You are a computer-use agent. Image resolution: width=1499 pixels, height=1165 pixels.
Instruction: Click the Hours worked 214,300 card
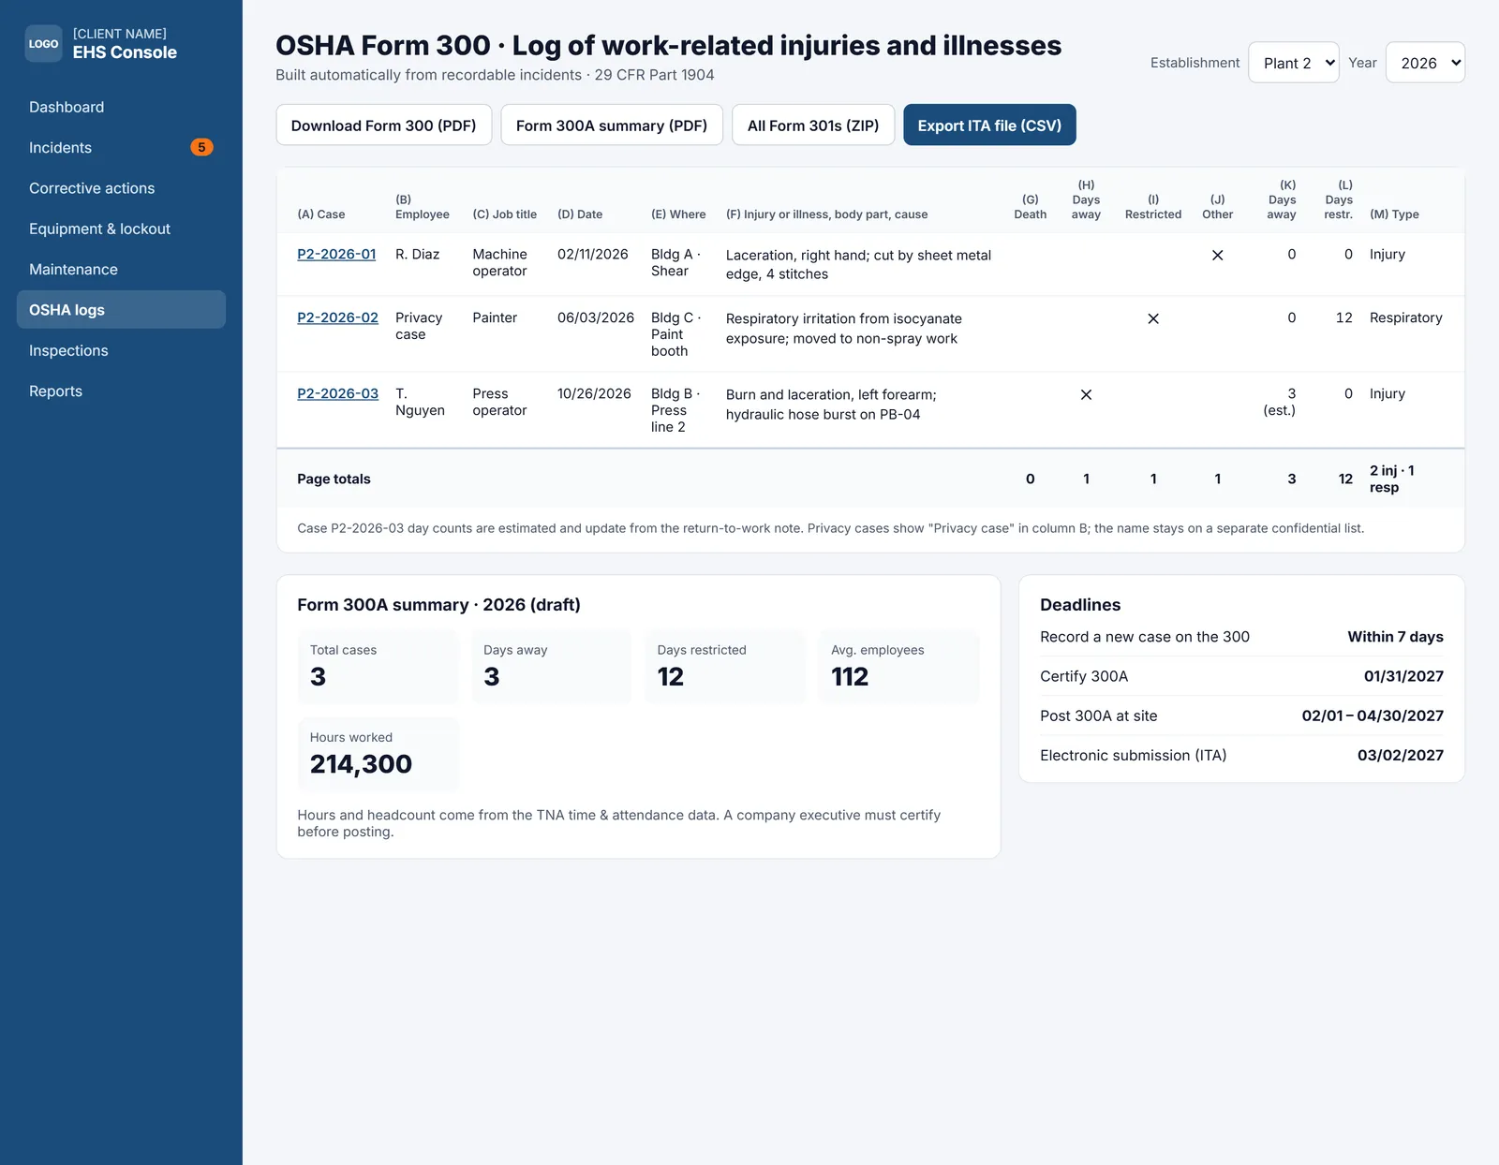click(x=378, y=754)
